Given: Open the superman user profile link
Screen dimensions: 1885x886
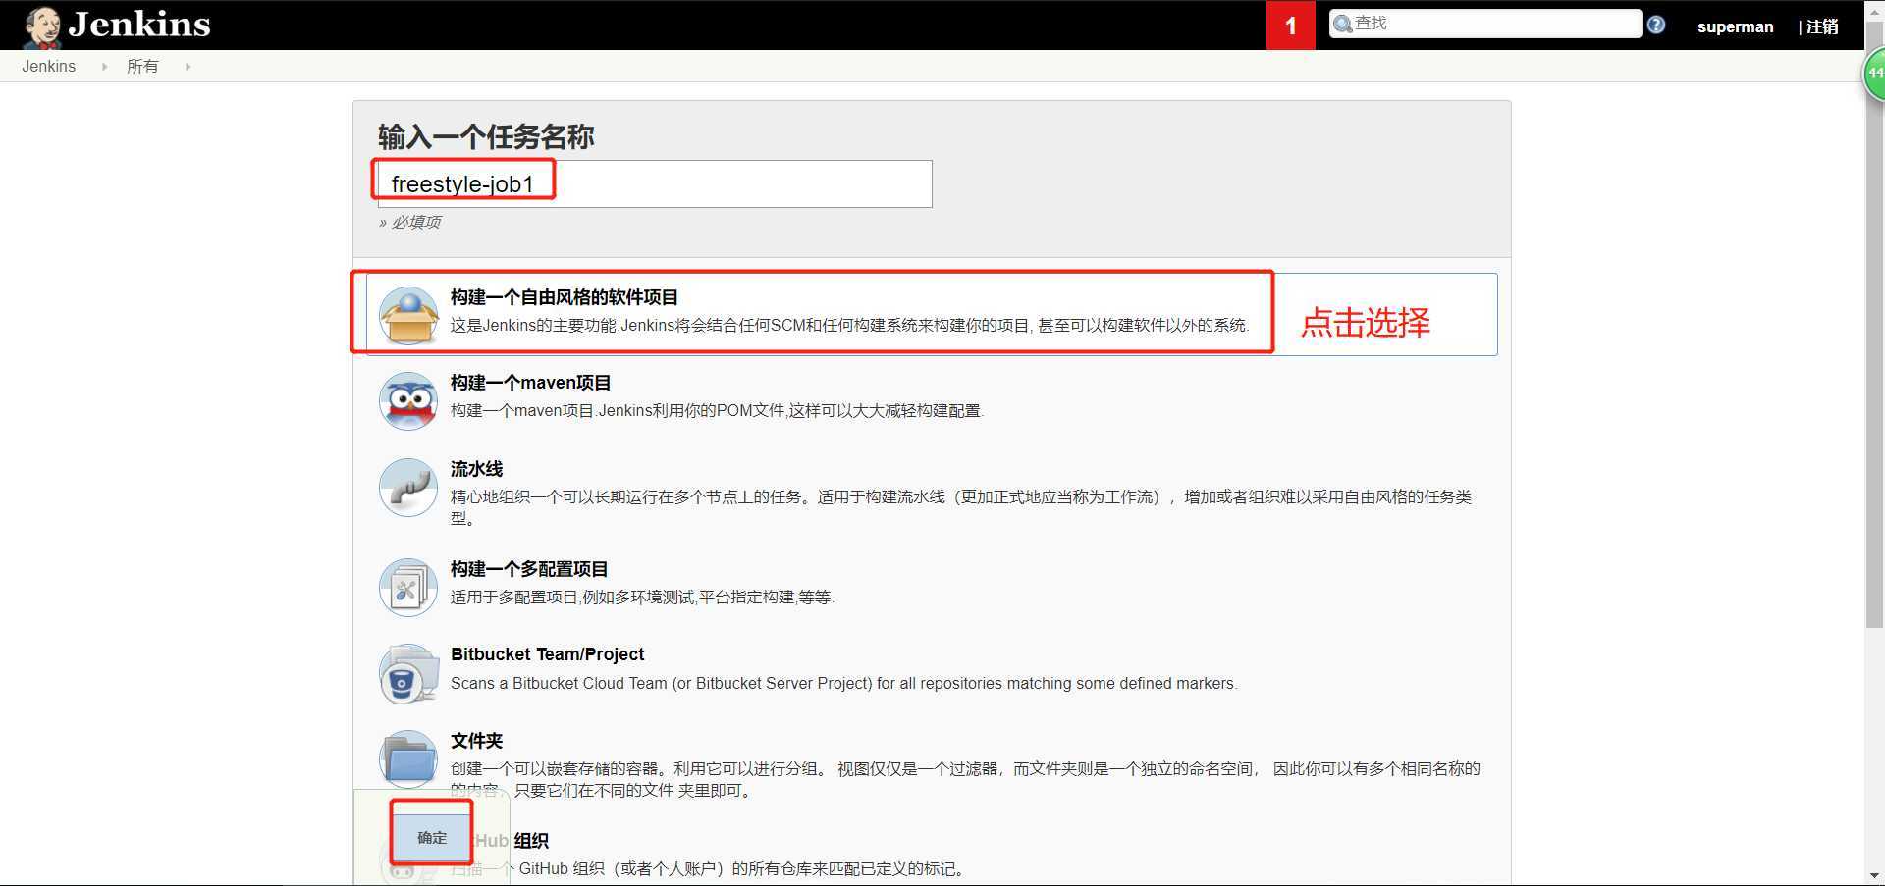Looking at the screenshot, I should tap(1735, 26).
